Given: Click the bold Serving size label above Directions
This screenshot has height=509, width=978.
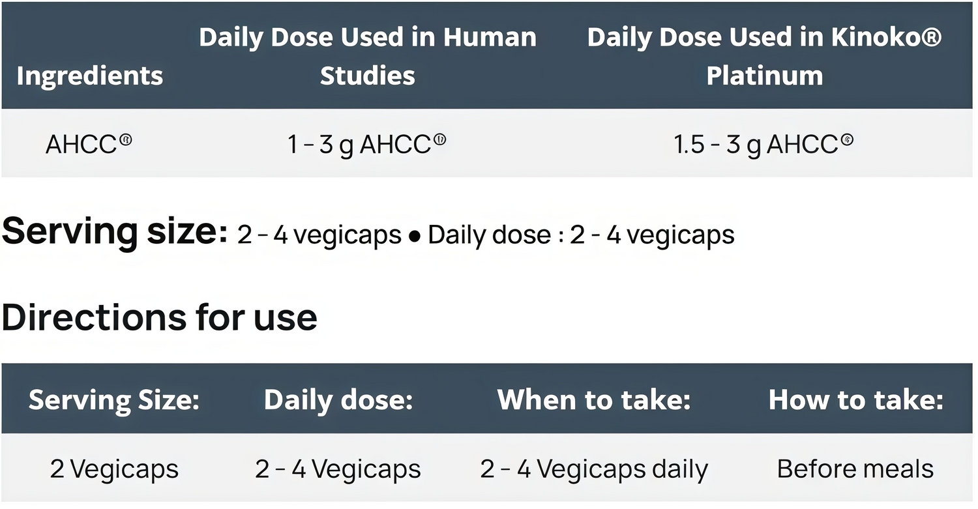Looking at the screenshot, I should click(114, 231).
